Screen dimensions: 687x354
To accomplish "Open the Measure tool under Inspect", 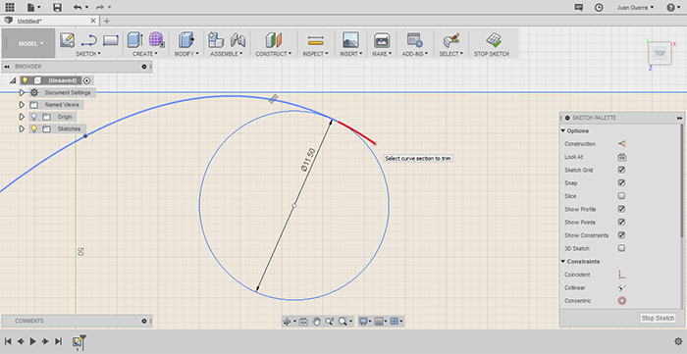I will coord(315,40).
